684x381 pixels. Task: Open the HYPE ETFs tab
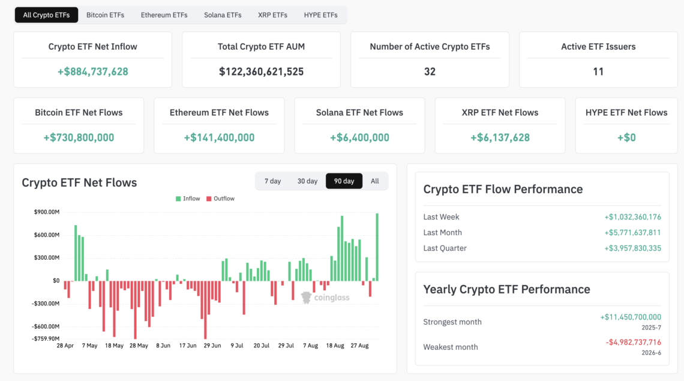tap(320, 15)
